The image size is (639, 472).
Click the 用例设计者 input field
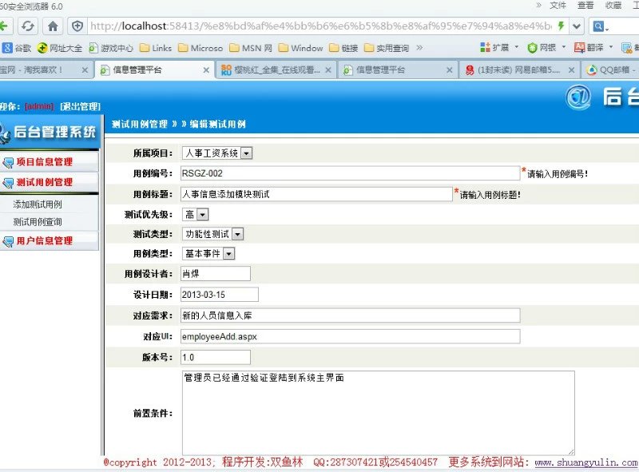[x=216, y=273]
